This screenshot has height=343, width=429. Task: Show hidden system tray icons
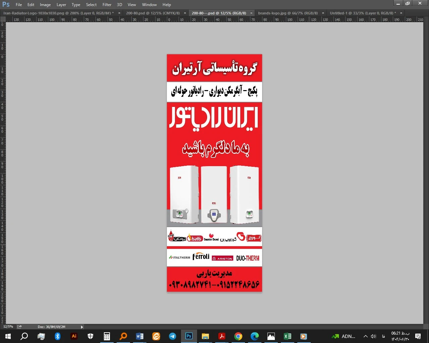tap(366, 336)
